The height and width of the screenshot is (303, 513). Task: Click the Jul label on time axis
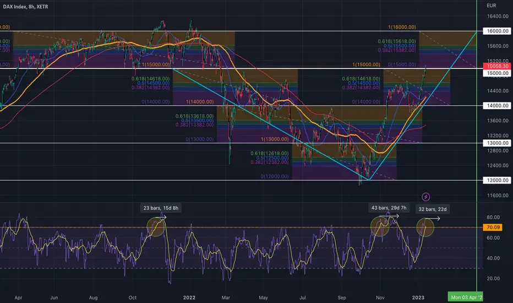point(303,297)
